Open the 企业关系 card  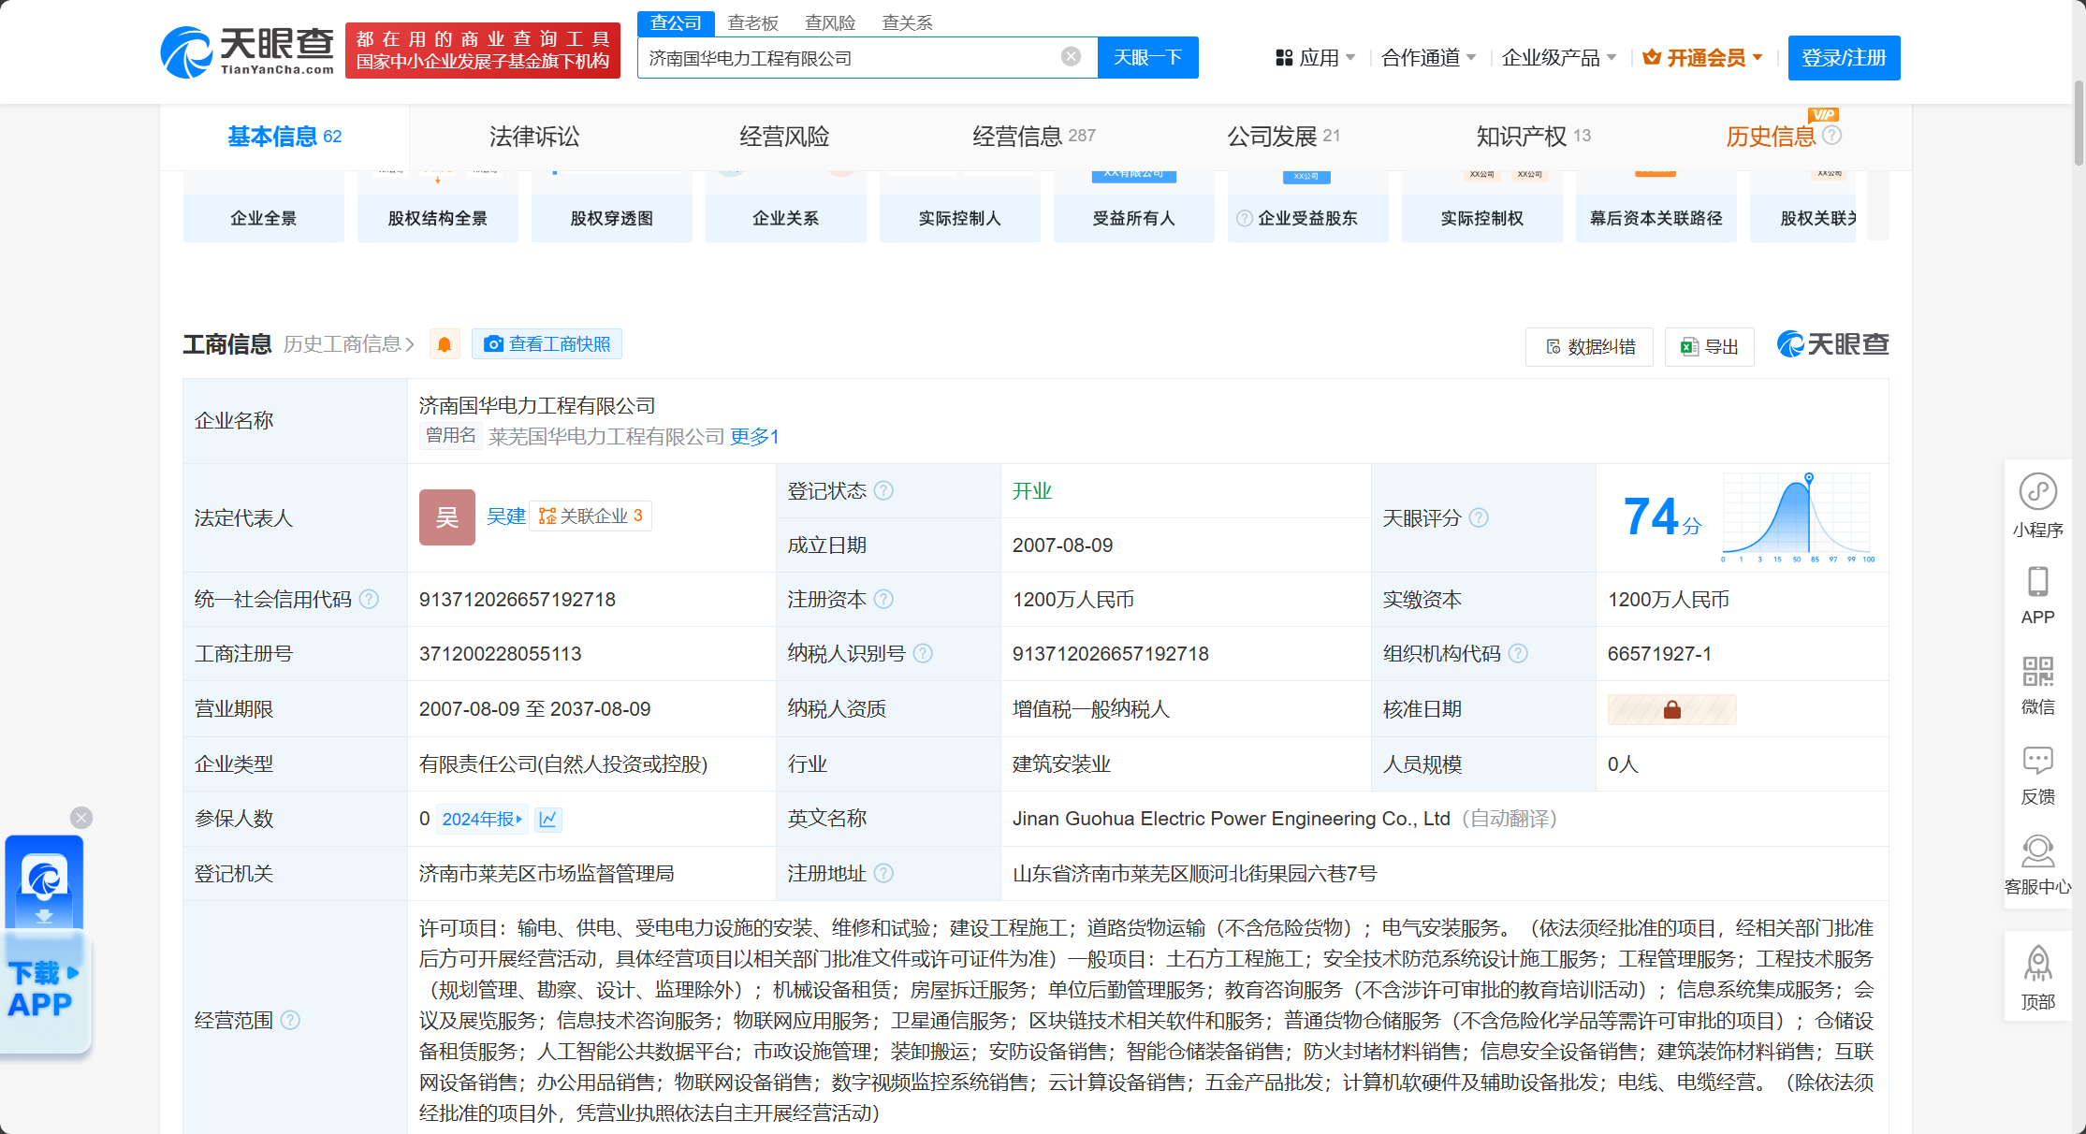pos(786,207)
